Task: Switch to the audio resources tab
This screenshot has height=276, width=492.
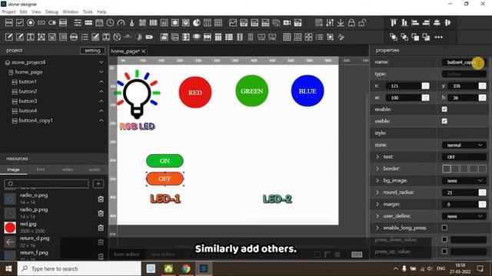Action: tap(95, 169)
